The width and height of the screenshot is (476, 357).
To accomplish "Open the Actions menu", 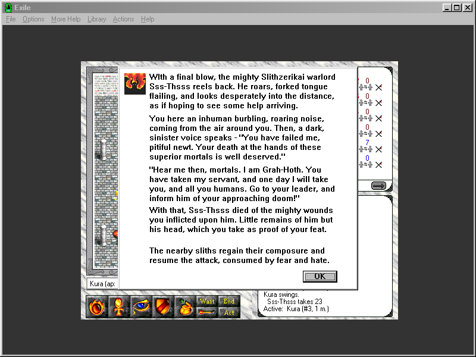I will point(123,19).
